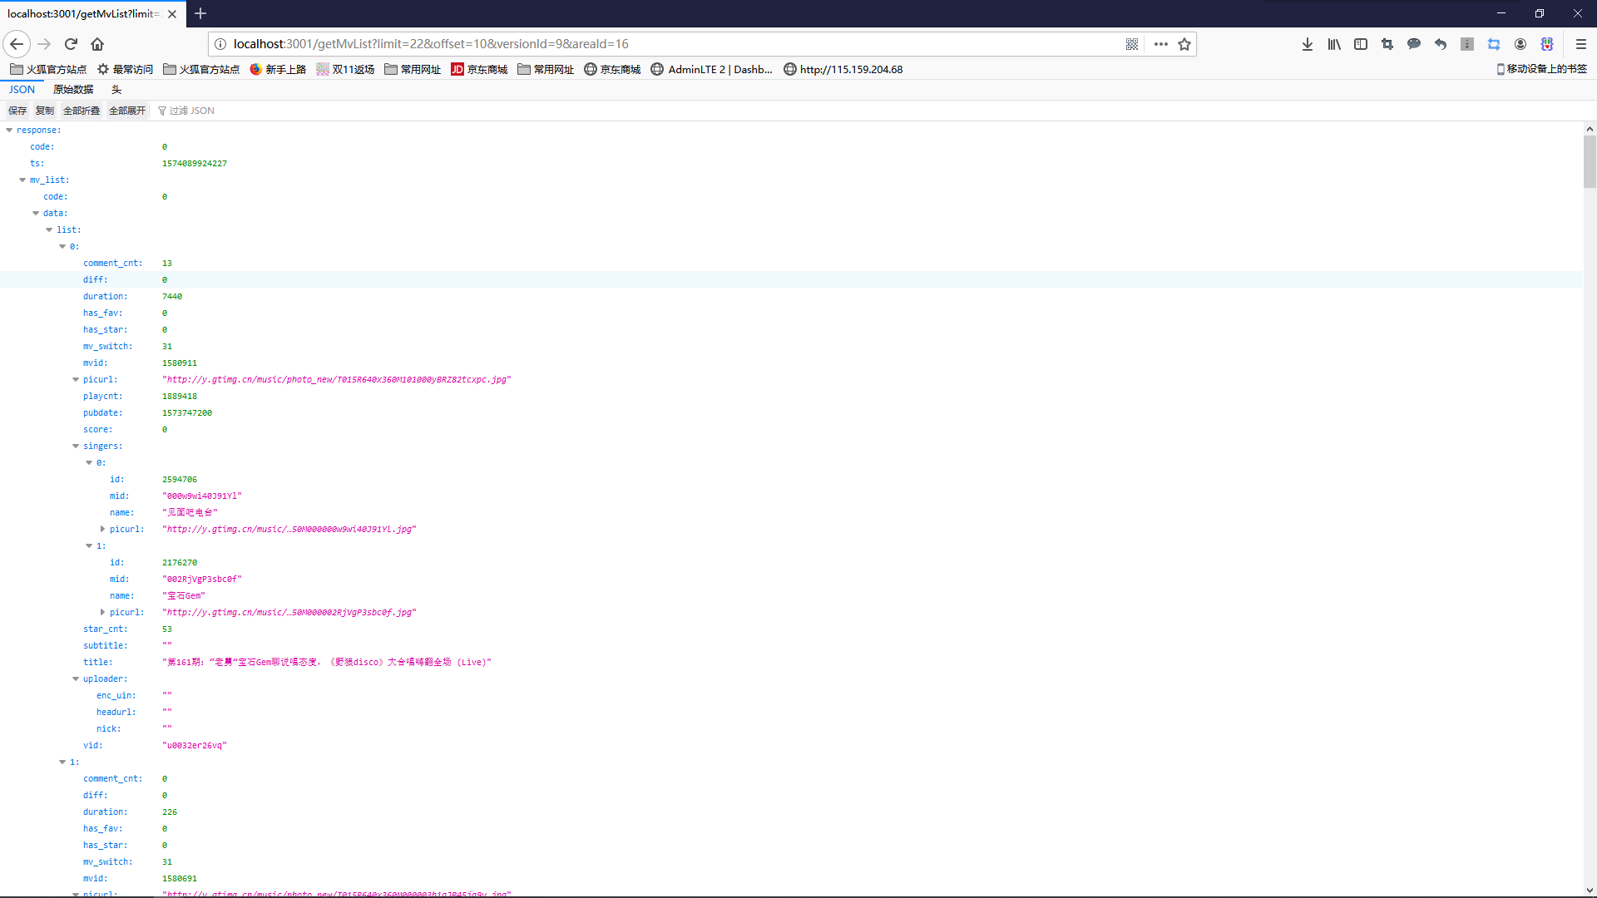Click the 过滤 JSON filter field
The height and width of the screenshot is (898, 1597).
191,111
